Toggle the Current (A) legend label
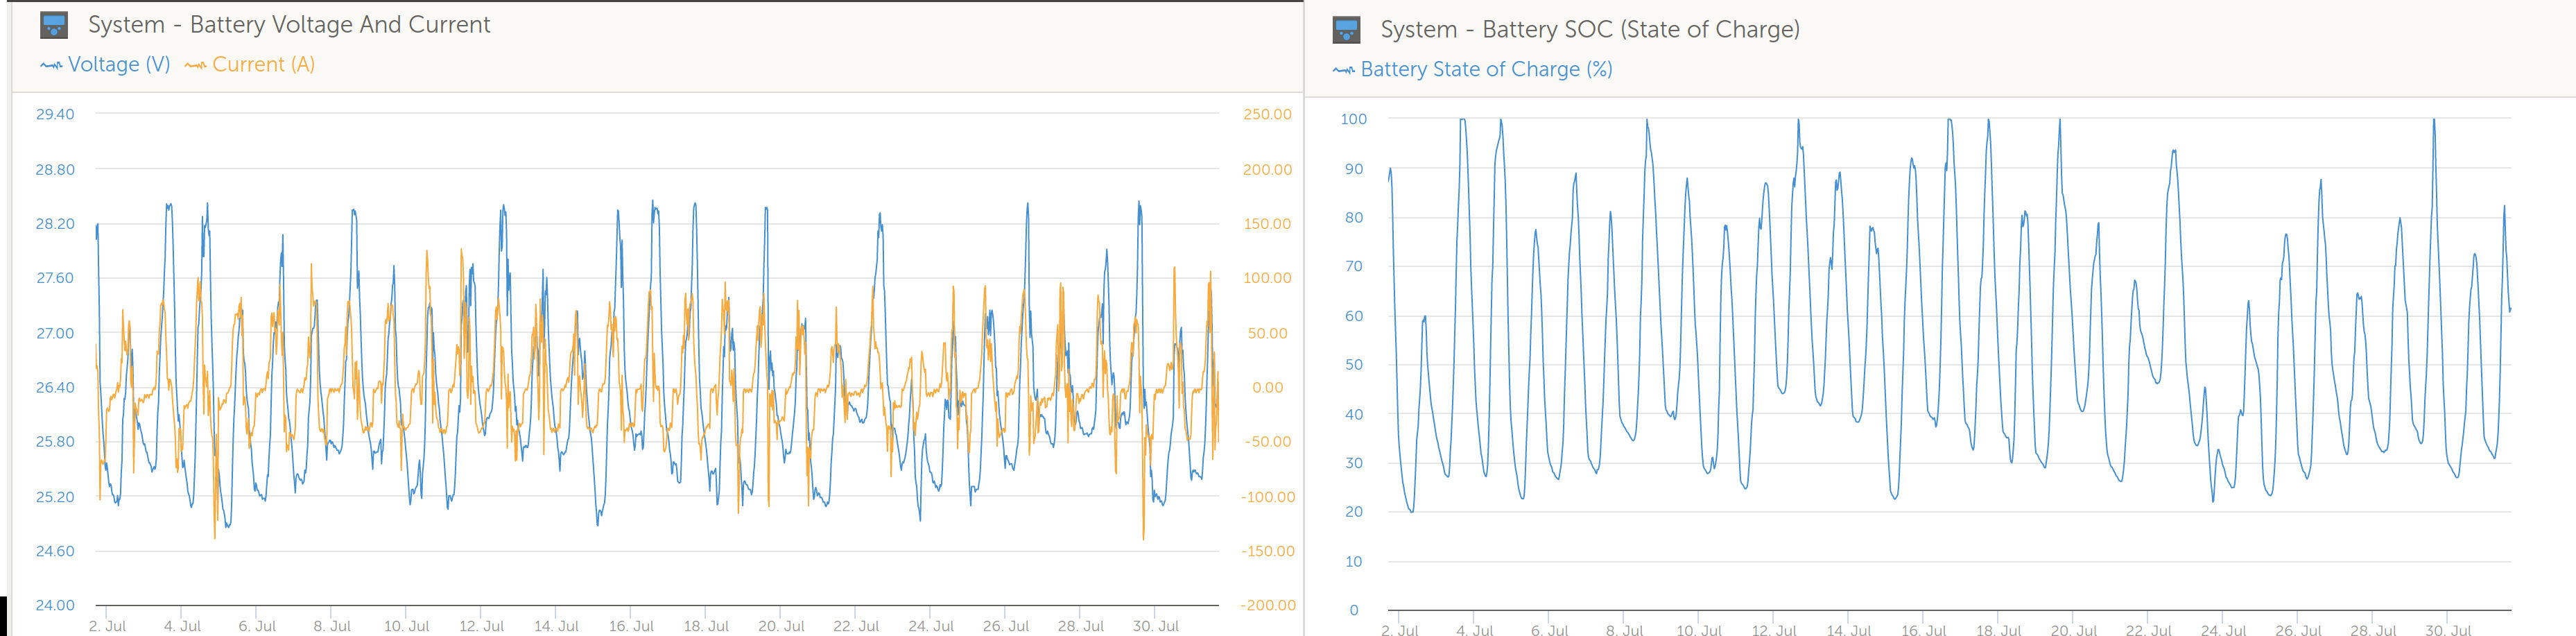The width and height of the screenshot is (2576, 636). pyautogui.click(x=263, y=65)
